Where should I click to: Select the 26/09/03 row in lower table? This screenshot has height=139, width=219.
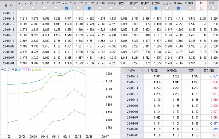coord(170,129)
